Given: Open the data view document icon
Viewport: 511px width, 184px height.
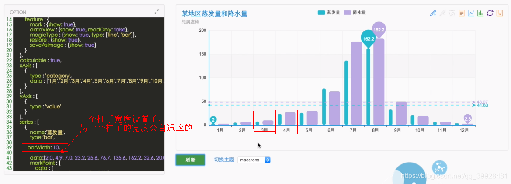Looking at the screenshot, I should (x=462, y=13).
